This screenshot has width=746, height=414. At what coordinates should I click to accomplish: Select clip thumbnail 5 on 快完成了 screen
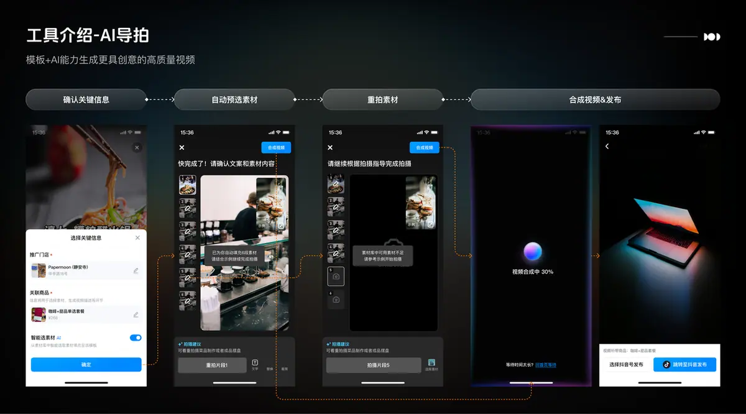tap(188, 277)
